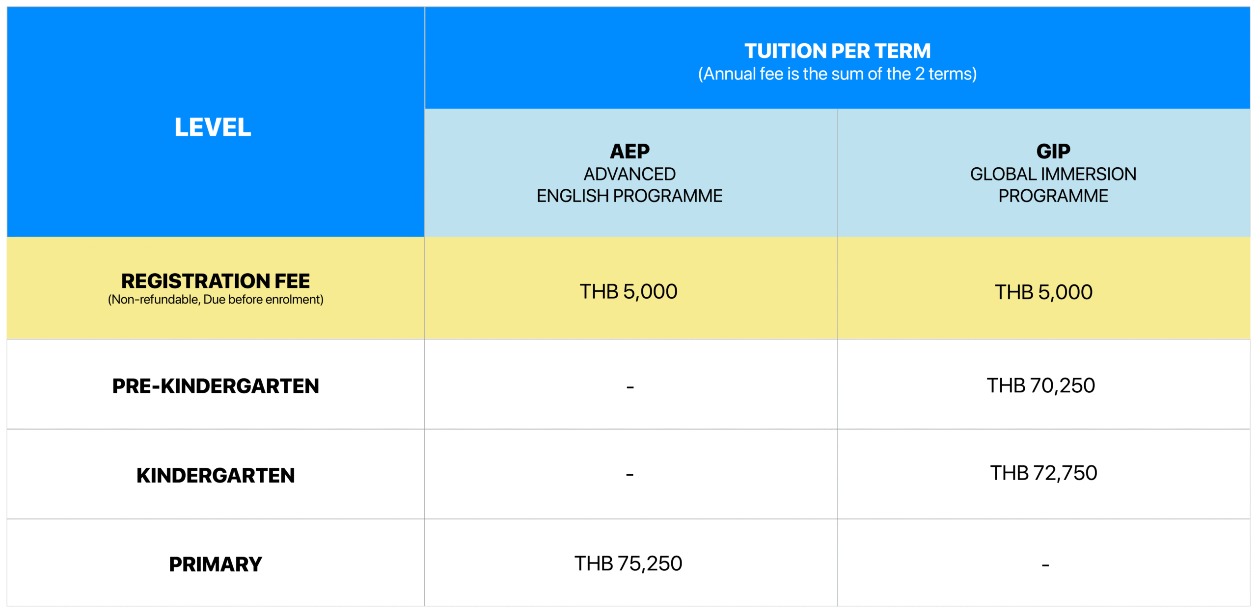Select the TUITION PER TERM heading
The image size is (1257, 613).
click(837, 51)
